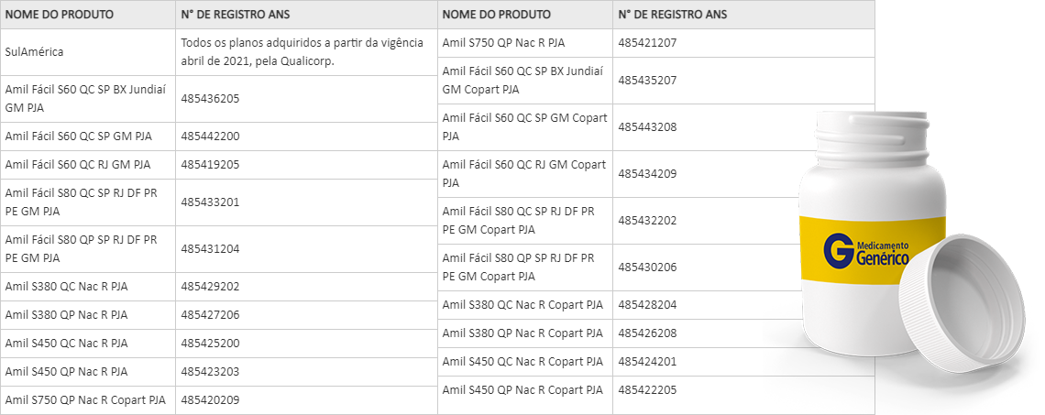Click registration number 485422205

point(647,390)
